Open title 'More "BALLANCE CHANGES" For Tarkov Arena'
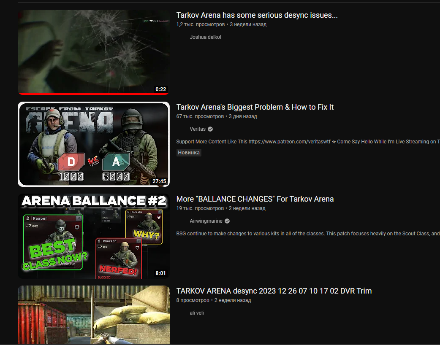Viewport: 440px width, 345px height. click(x=255, y=199)
